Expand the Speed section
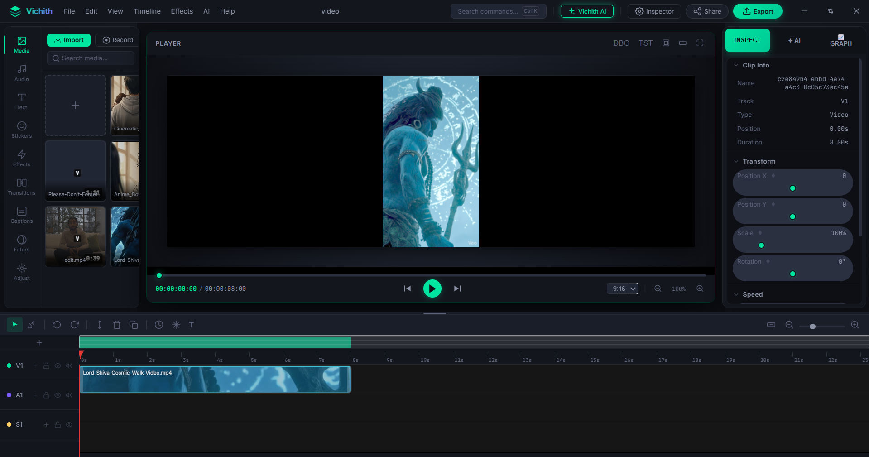Image resolution: width=869 pixels, height=457 pixels. tap(736, 294)
